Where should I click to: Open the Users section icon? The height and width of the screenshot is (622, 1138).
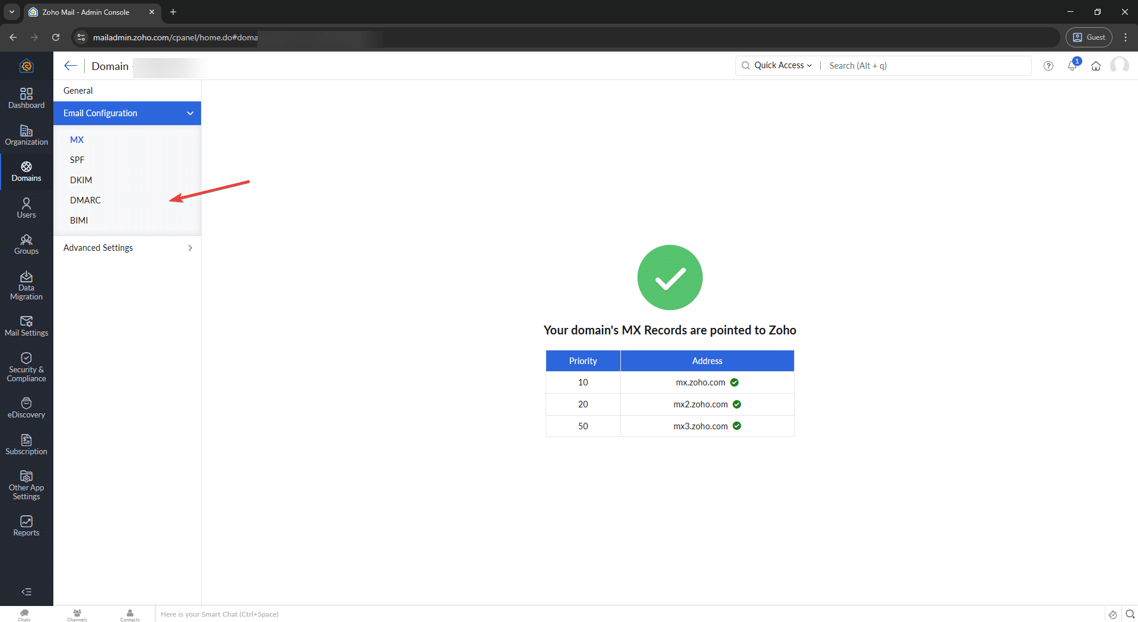tap(26, 208)
